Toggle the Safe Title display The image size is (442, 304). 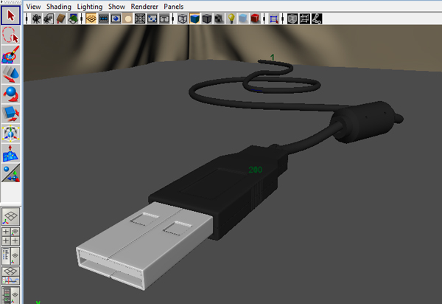coord(164,19)
